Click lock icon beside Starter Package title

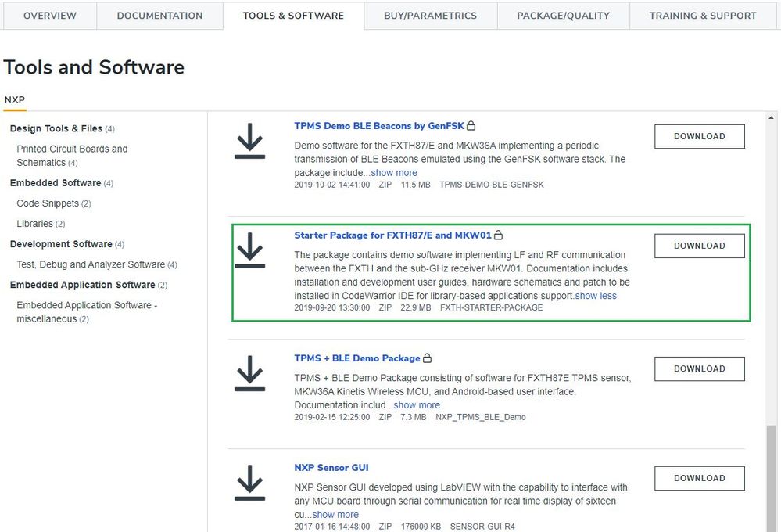point(499,235)
